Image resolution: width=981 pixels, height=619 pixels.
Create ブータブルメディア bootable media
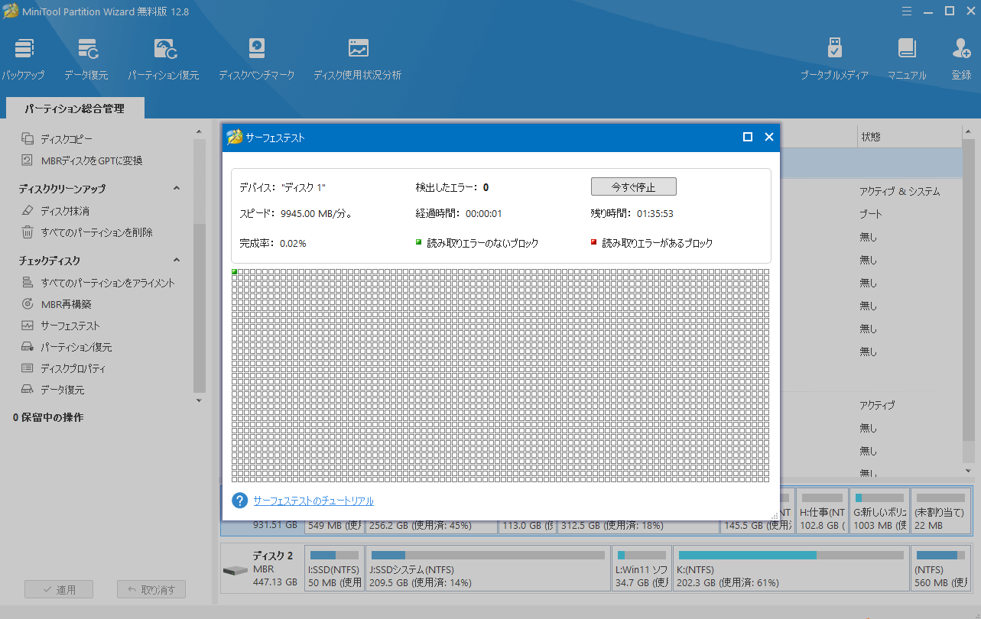point(834,59)
